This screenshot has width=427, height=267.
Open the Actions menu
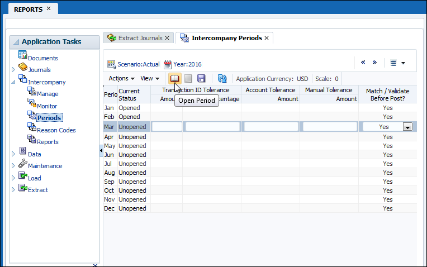click(x=121, y=79)
